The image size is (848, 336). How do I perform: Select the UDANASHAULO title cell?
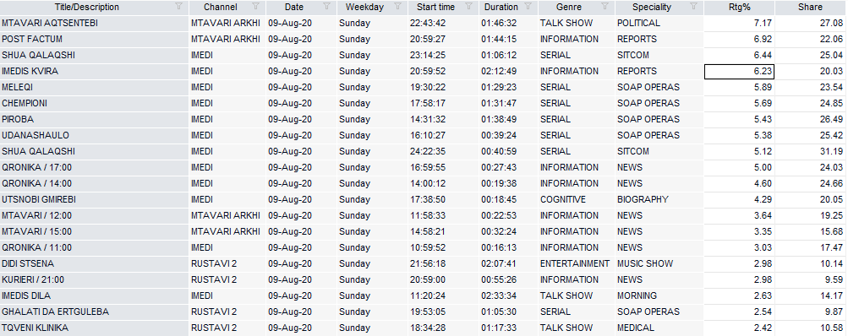coord(94,135)
